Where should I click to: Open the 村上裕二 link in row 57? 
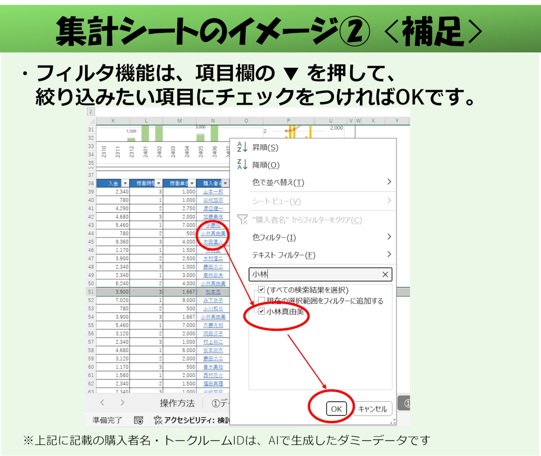click(213, 342)
